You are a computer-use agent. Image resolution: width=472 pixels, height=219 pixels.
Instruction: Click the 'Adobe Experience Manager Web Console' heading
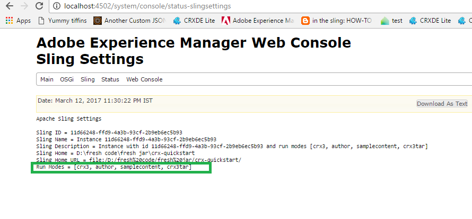pos(194,43)
